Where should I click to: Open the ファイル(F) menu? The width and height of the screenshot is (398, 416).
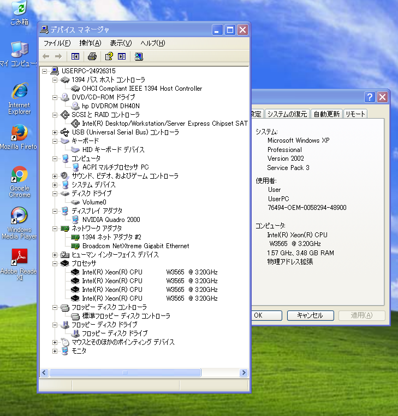[x=57, y=43]
